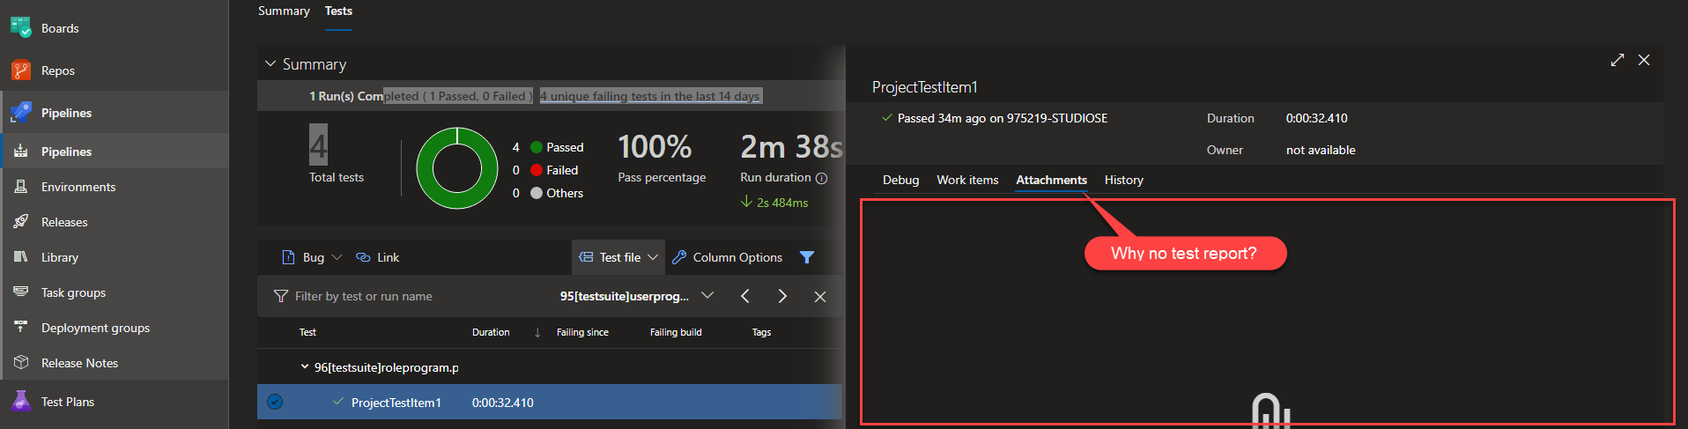Viewport: 1688px width, 429px height.
Task: Click the green pass percentage donut chart
Action: (x=456, y=168)
